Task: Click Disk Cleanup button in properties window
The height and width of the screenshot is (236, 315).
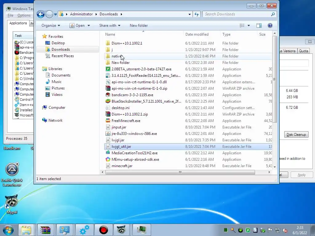Action: [x=296, y=135]
